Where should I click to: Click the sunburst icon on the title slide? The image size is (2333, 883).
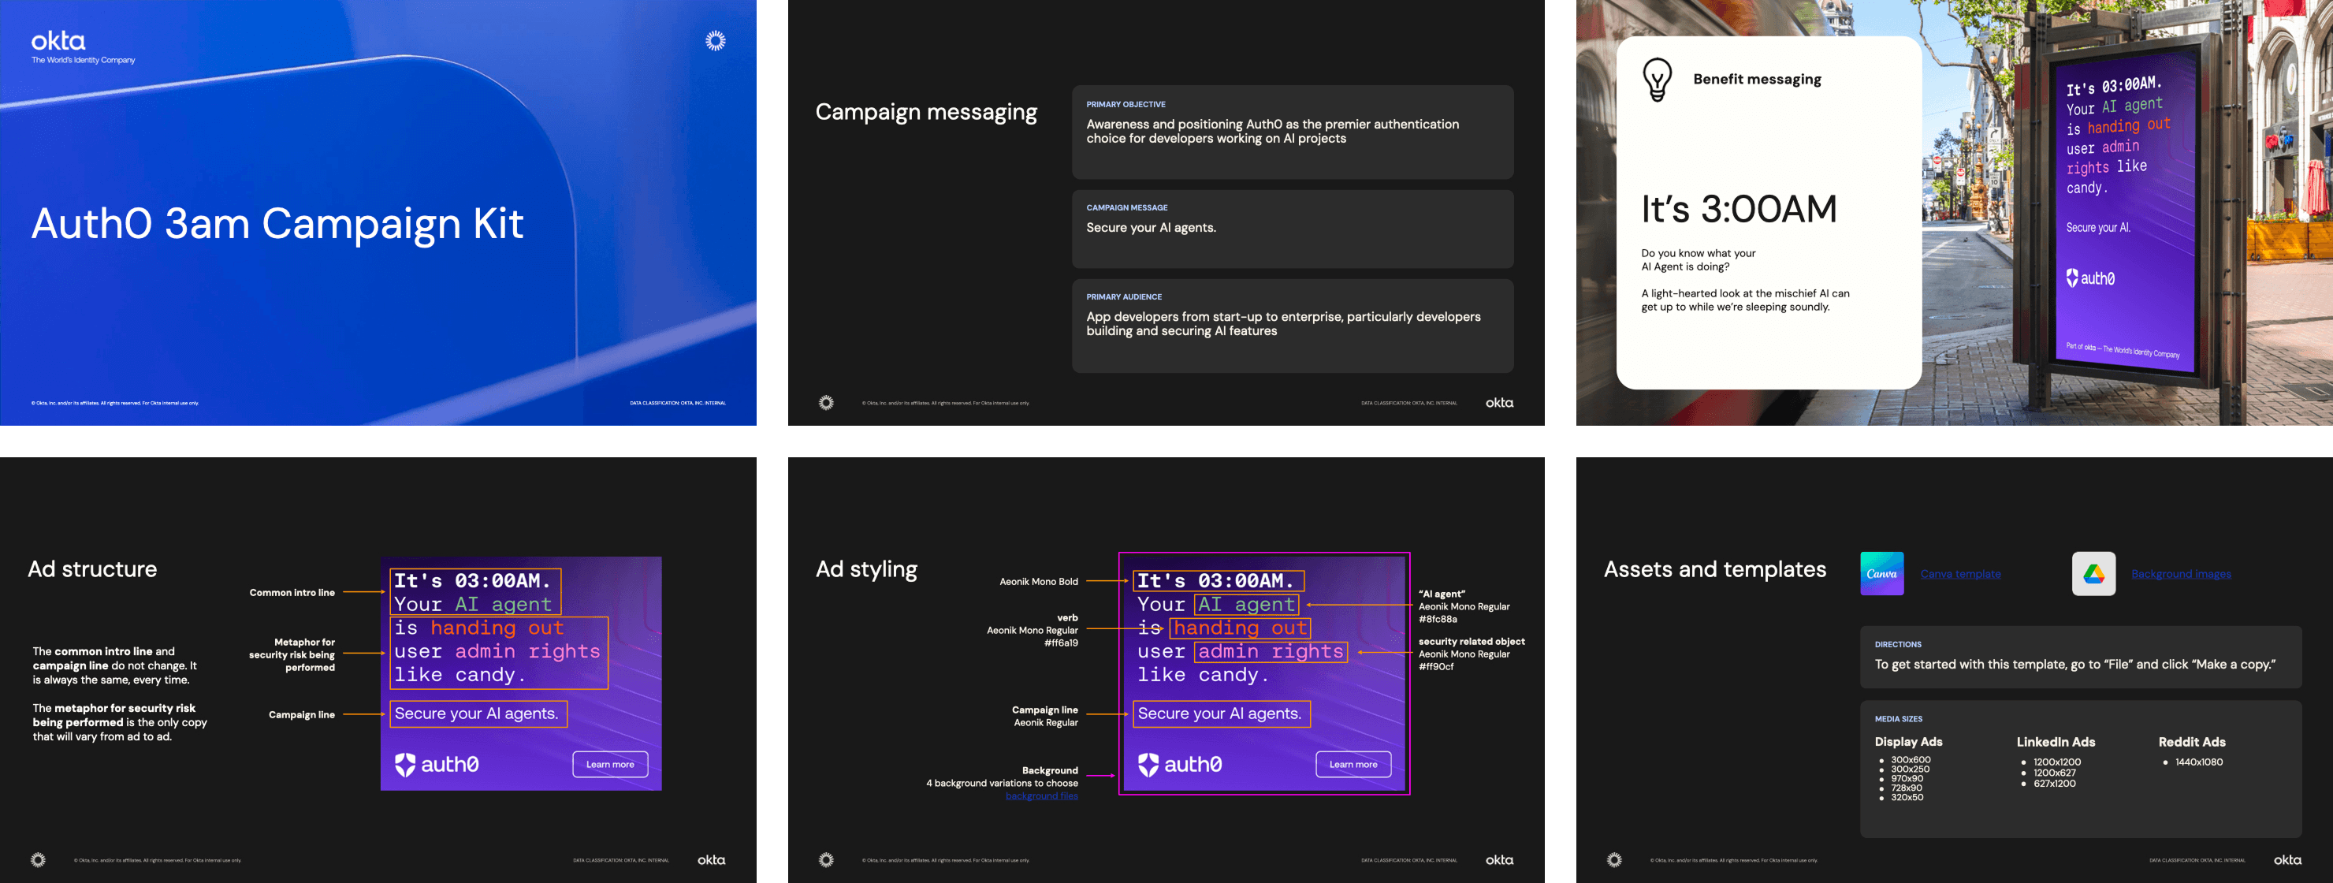715,41
